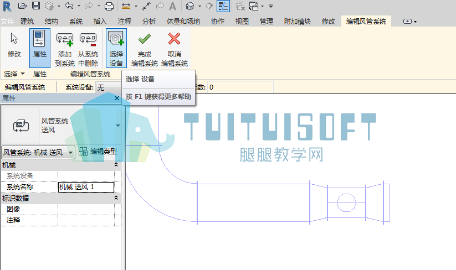This screenshot has height=270, width=456.
Task: Click the Synchronize with Central icon
Action: pyautogui.click(x=49, y=6)
